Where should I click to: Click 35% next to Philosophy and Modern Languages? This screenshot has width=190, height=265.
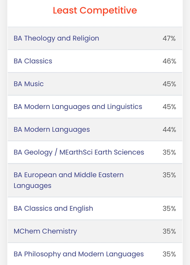click(x=169, y=254)
